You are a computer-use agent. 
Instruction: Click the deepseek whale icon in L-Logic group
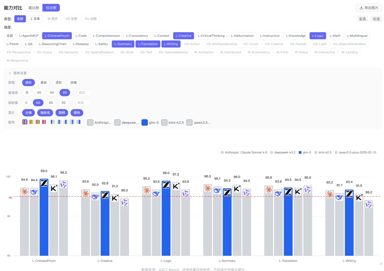(x=156, y=193)
